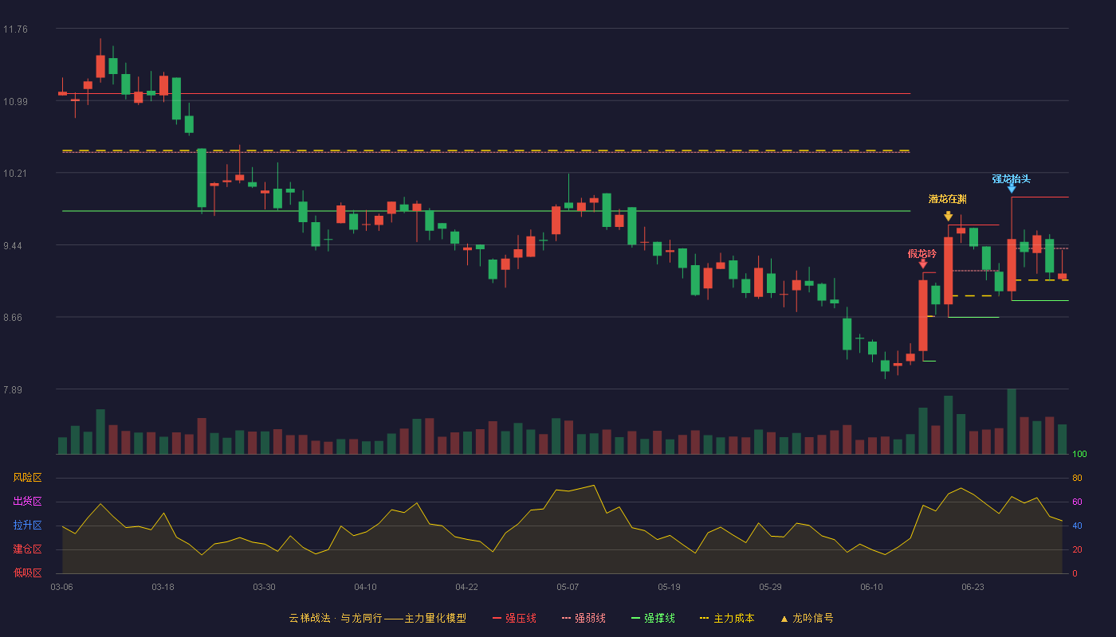Click the orange 80 indicator scale value
Viewport: 1116px width, 637px height.
1077,478
